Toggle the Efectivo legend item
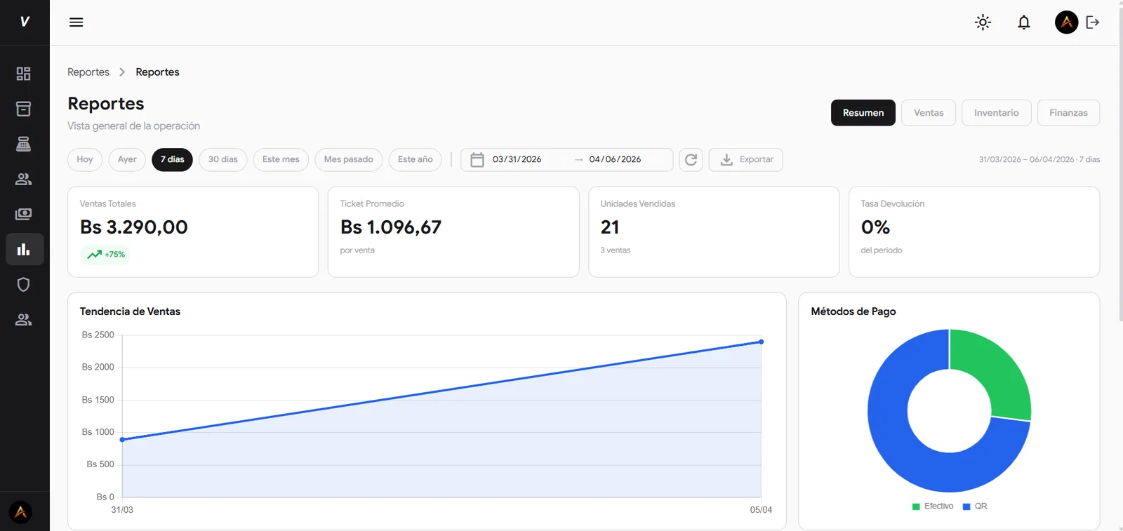This screenshot has width=1123, height=531. [933, 506]
